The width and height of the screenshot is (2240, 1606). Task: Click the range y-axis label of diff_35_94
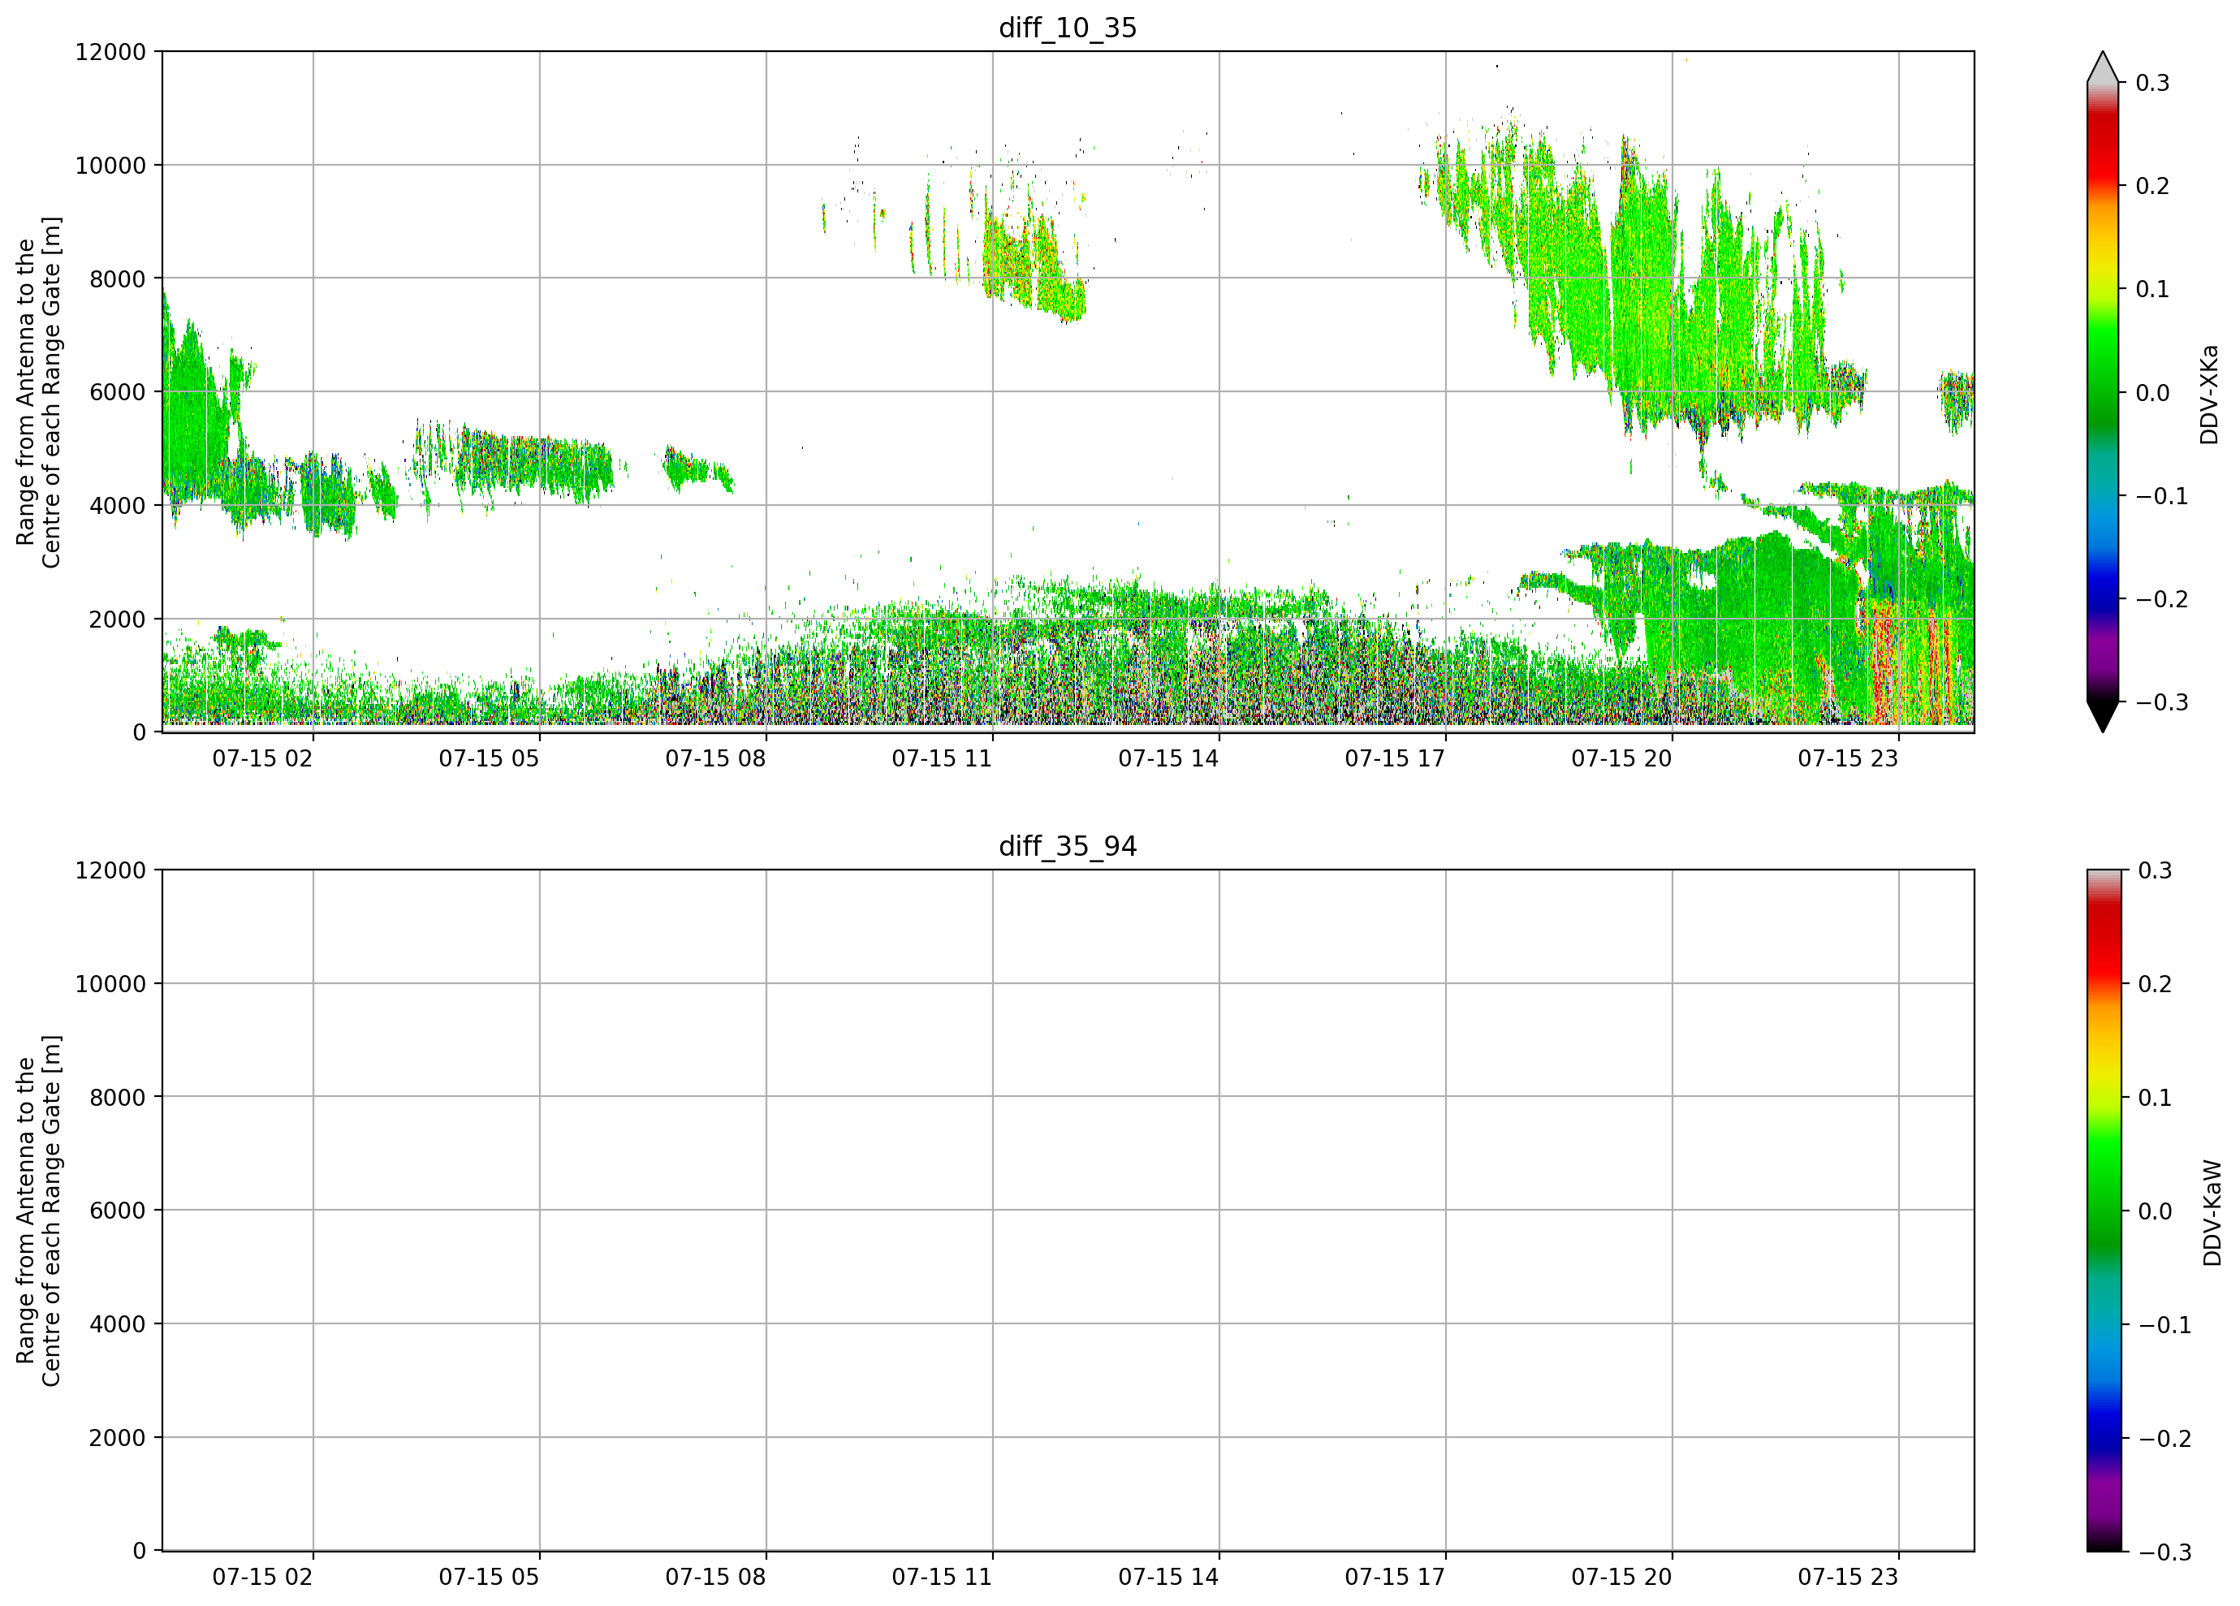tap(38, 1211)
